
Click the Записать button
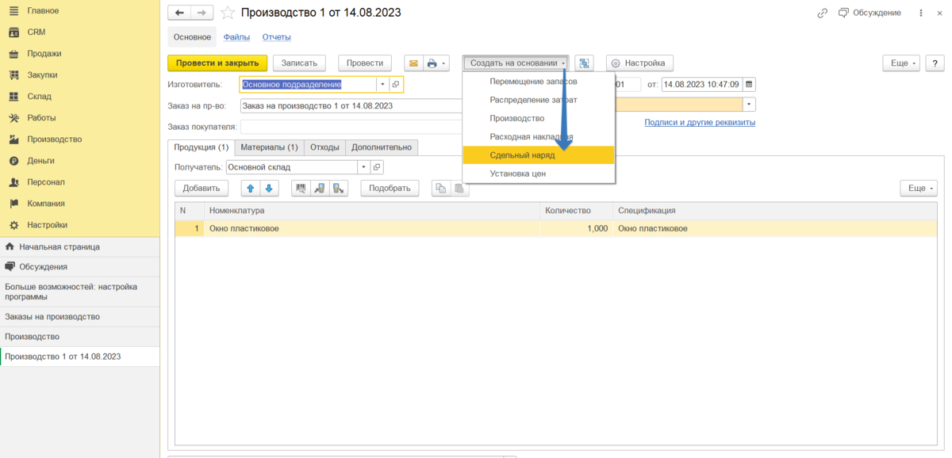click(299, 63)
